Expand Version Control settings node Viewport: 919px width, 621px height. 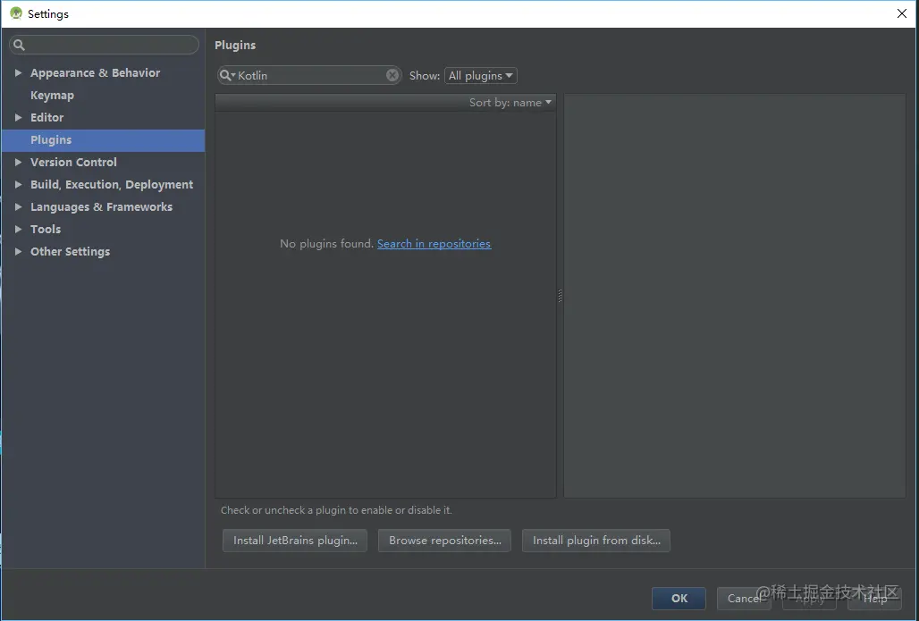click(18, 162)
